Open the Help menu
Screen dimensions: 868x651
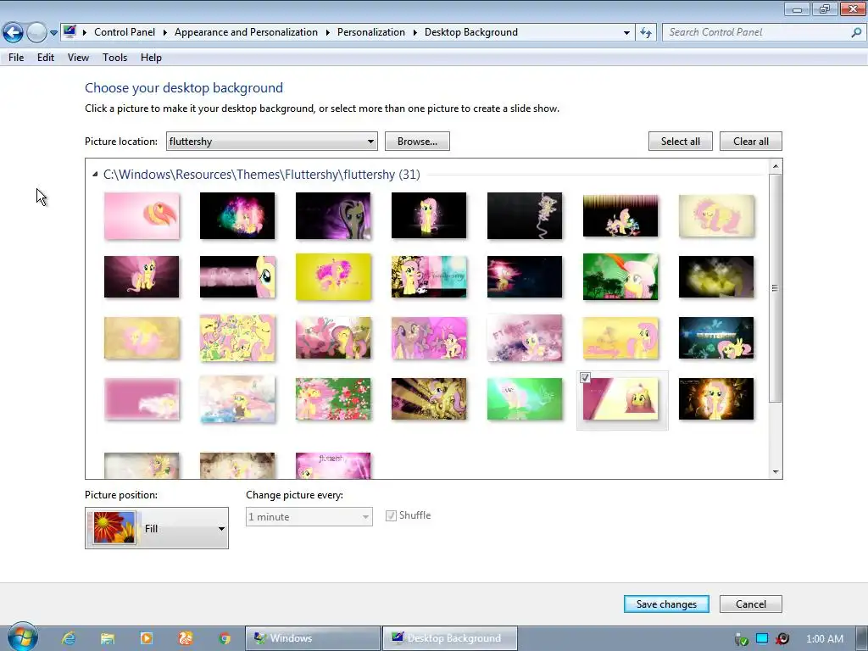[x=151, y=58]
